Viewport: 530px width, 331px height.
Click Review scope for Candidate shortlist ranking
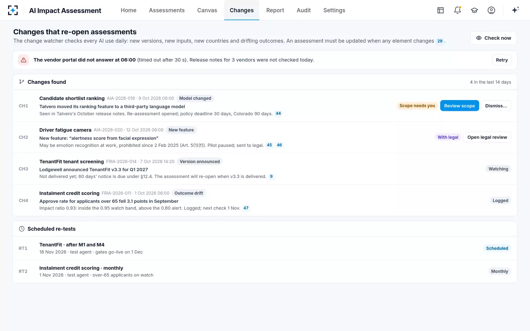[459, 106]
